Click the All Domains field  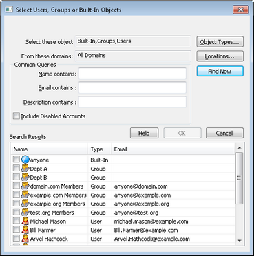133,56
